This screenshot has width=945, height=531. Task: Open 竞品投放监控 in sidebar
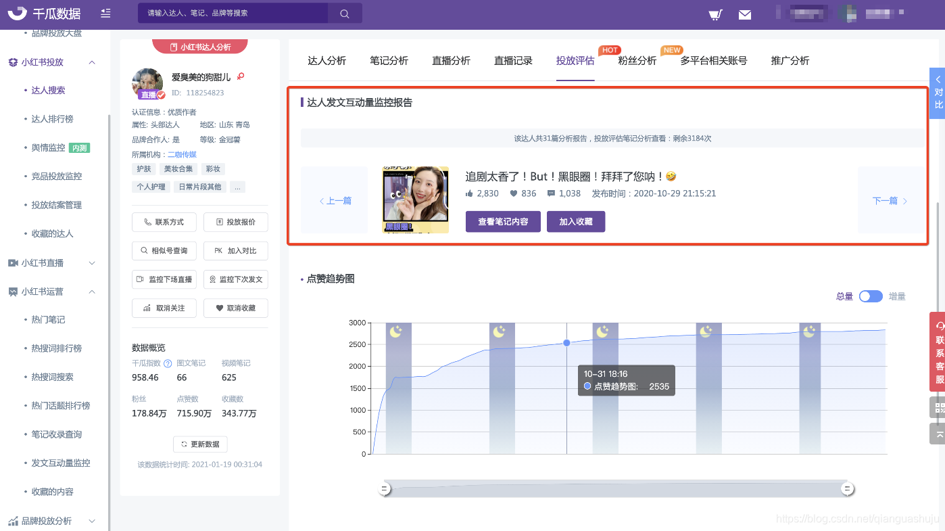(56, 177)
